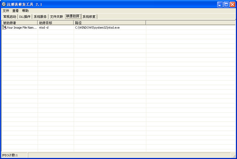Screen dimensions: 237x159
Task: Open the 查看 menu
Action: (15, 11)
